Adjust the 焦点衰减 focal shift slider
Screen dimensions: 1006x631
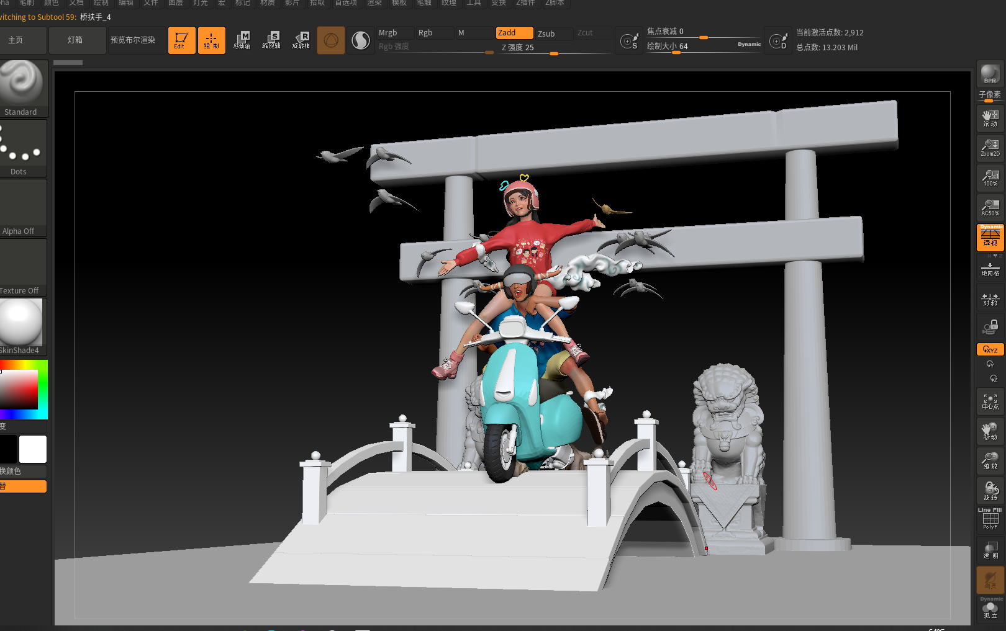click(704, 32)
